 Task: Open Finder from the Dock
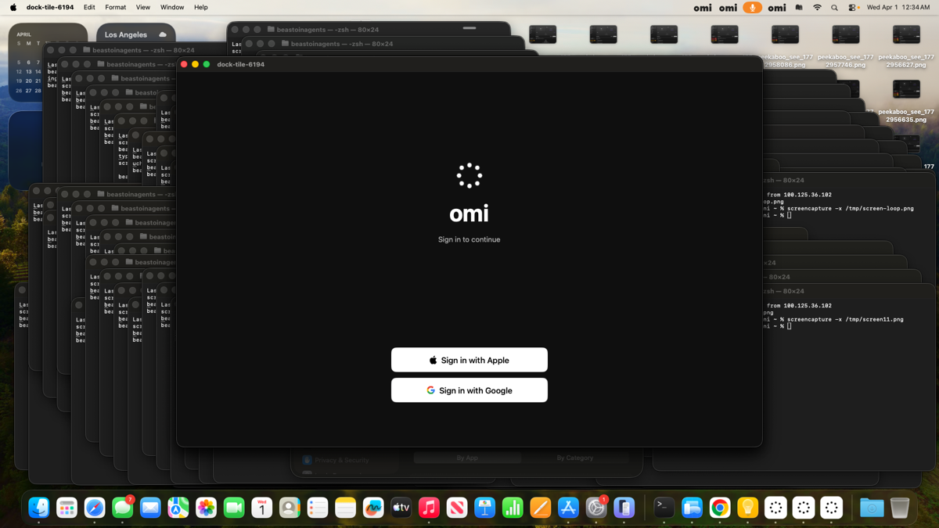coord(39,508)
